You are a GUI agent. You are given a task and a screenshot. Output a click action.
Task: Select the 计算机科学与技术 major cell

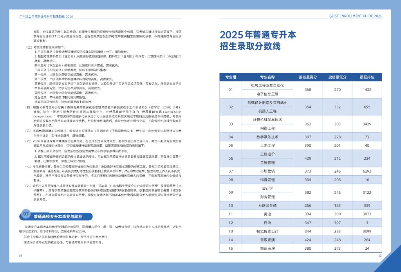tap(267, 119)
